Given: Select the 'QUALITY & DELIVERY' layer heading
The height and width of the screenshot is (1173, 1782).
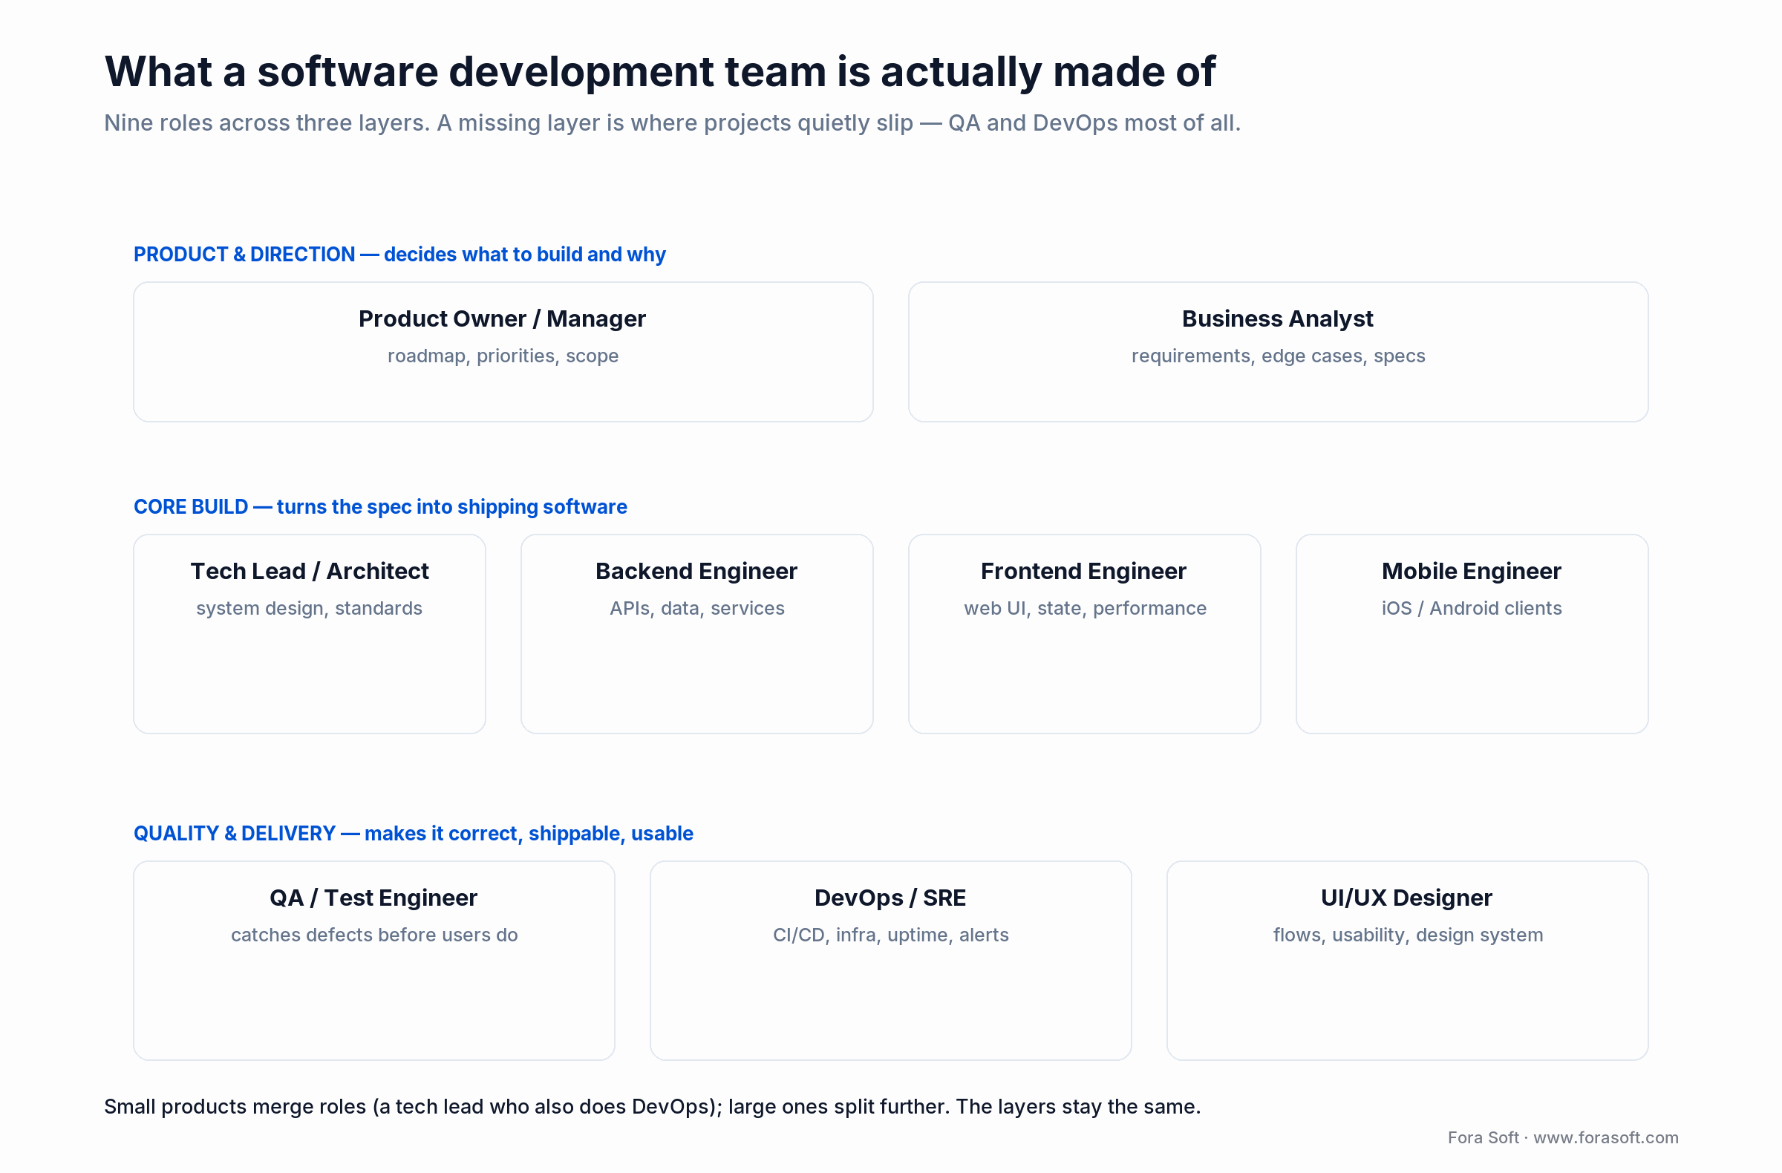Looking at the screenshot, I should 414,833.
